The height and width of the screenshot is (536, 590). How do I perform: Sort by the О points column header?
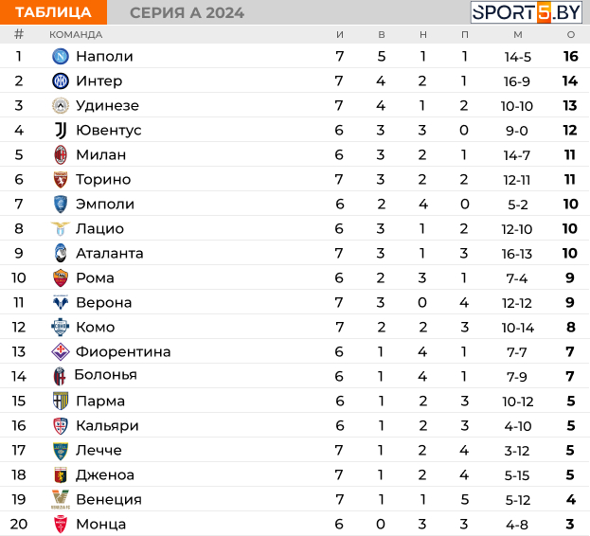571,35
